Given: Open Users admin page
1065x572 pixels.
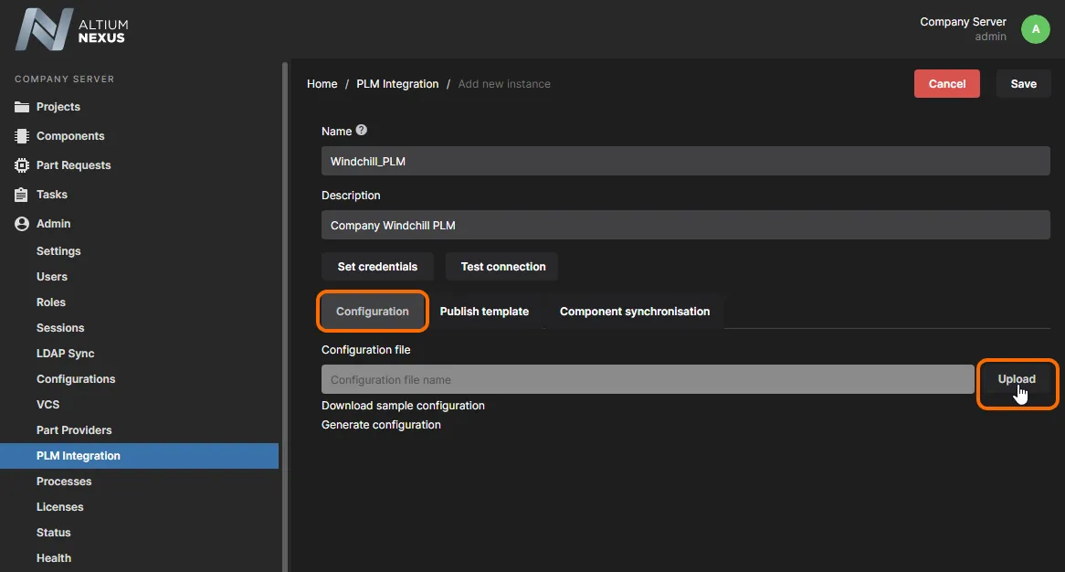Looking at the screenshot, I should [x=52, y=277].
